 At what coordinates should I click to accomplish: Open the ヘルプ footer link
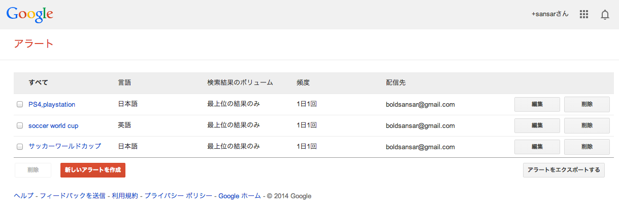[x=23, y=196]
